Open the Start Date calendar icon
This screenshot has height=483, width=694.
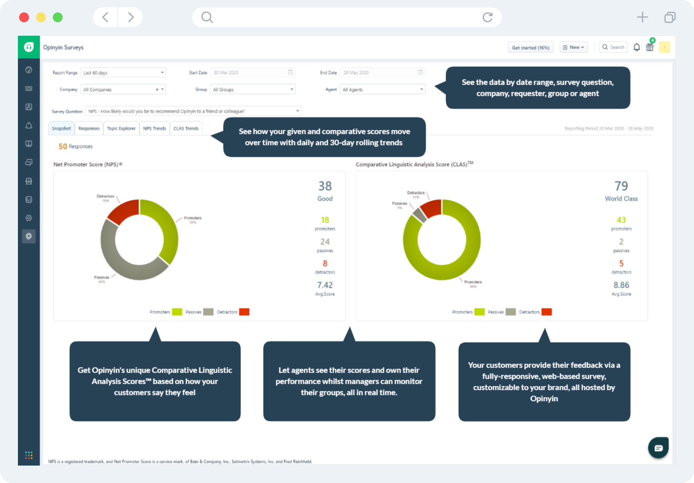[290, 72]
